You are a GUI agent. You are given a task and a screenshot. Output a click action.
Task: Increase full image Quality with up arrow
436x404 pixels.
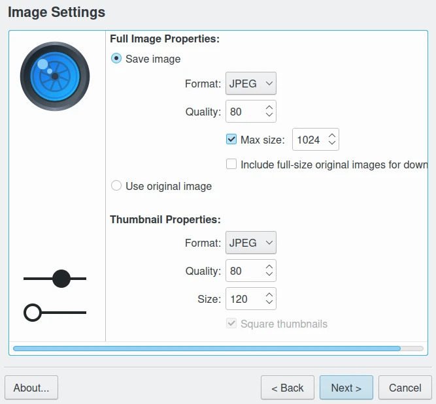click(269, 108)
